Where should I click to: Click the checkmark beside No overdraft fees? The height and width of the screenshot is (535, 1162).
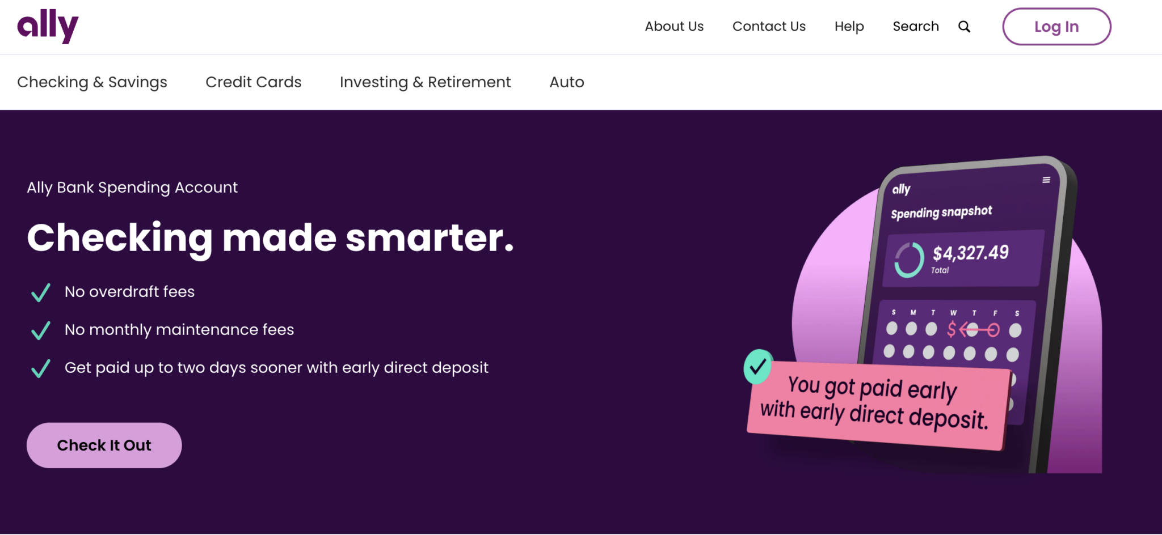(x=41, y=292)
